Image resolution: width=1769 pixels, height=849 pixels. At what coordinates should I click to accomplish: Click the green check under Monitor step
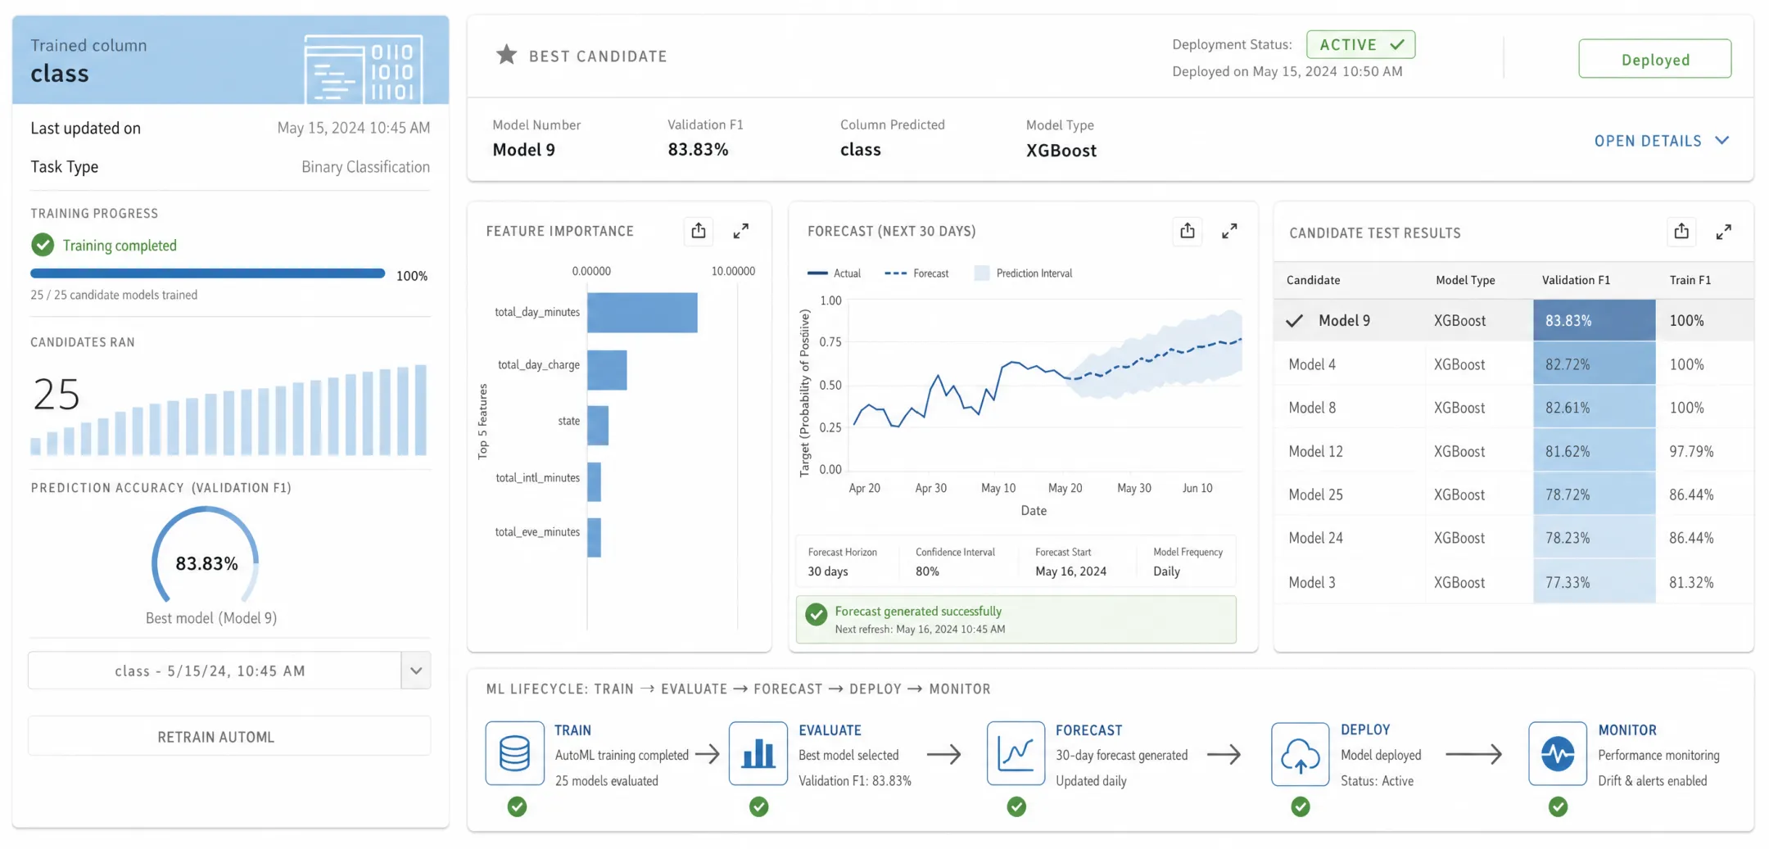[1558, 807]
